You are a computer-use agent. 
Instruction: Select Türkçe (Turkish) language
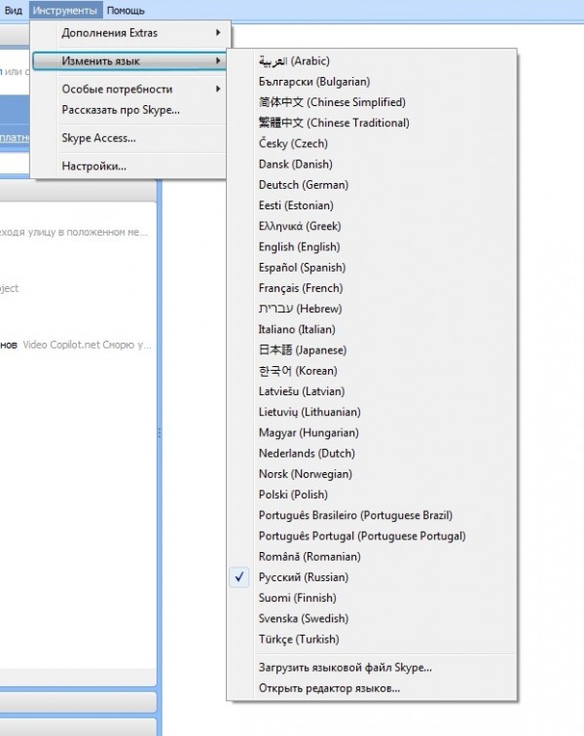tap(372, 640)
